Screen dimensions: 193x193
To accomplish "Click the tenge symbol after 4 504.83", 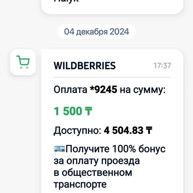I will [x=149, y=130].
